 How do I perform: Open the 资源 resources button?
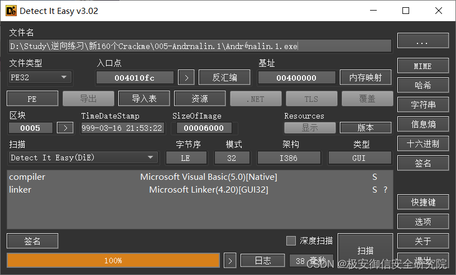click(x=200, y=99)
